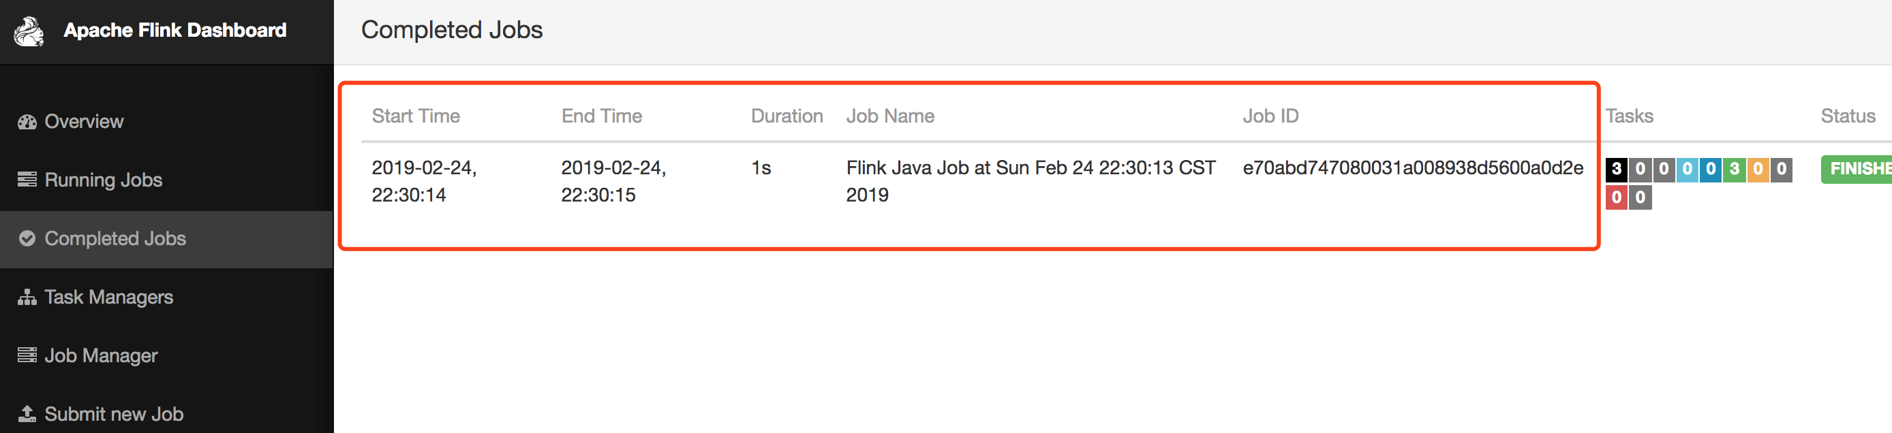1892x433 pixels.
Task: Click the job ID e70abd747080031a008938d5600a0d2e
Action: coord(1412,168)
